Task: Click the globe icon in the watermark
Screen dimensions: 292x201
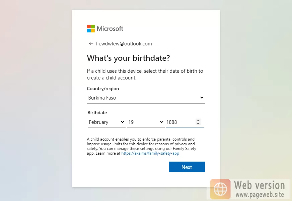Action: (220, 189)
